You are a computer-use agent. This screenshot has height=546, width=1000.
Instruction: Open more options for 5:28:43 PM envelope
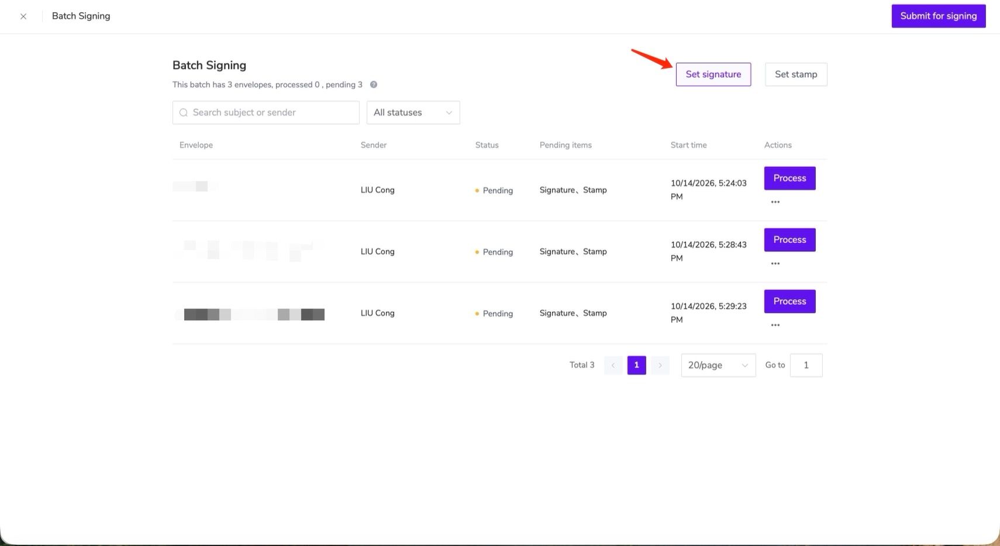(x=775, y=263)
